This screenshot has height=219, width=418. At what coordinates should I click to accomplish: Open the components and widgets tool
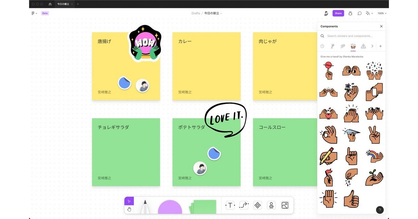coord(257,205)
